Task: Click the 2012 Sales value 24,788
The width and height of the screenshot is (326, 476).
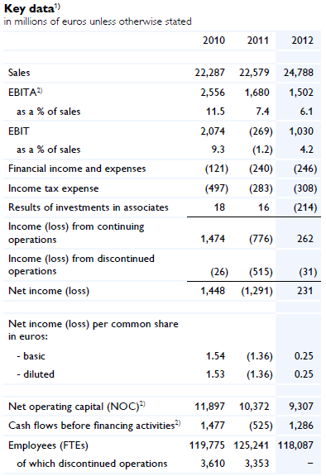Action: pyautogui.click(x=299, y=73)
